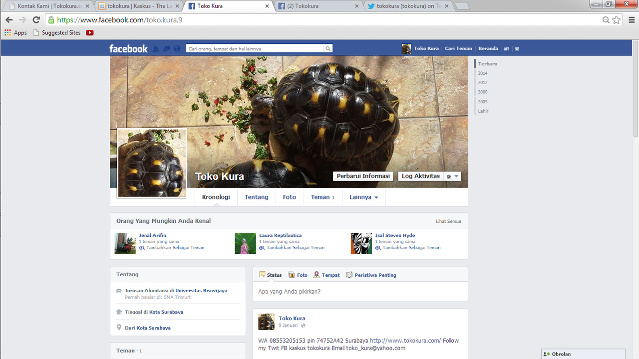Click the page's vertical scrollbar thumb
The image size is (639, 359).
point(636,89)
